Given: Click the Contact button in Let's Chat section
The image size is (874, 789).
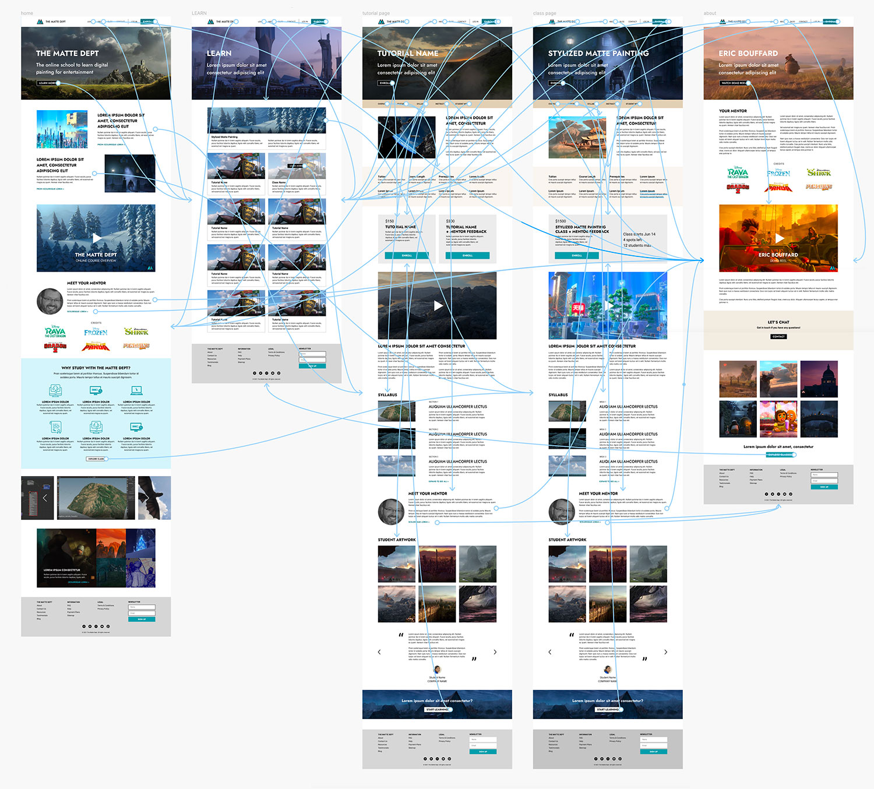Looking at the screenshot, I should 778,336.
